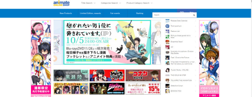
Task: Open the Ensemble Stars! link
Action: click(177, 42)
